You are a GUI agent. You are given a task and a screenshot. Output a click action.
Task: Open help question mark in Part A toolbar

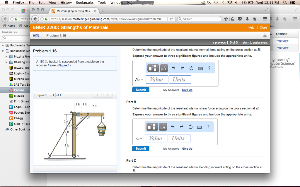pos(209,68)
